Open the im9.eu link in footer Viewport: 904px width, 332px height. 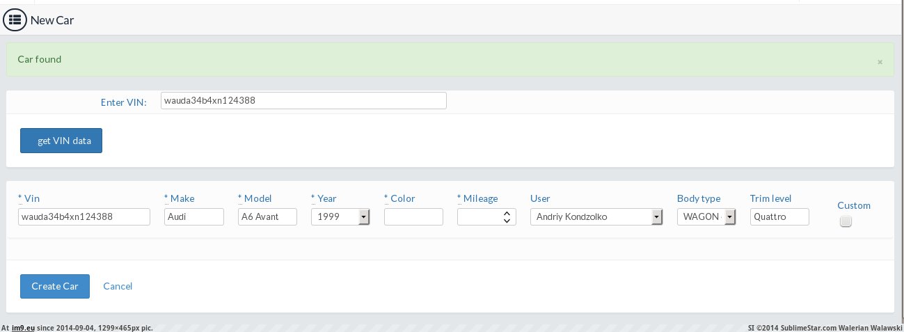tap(23, 328)
